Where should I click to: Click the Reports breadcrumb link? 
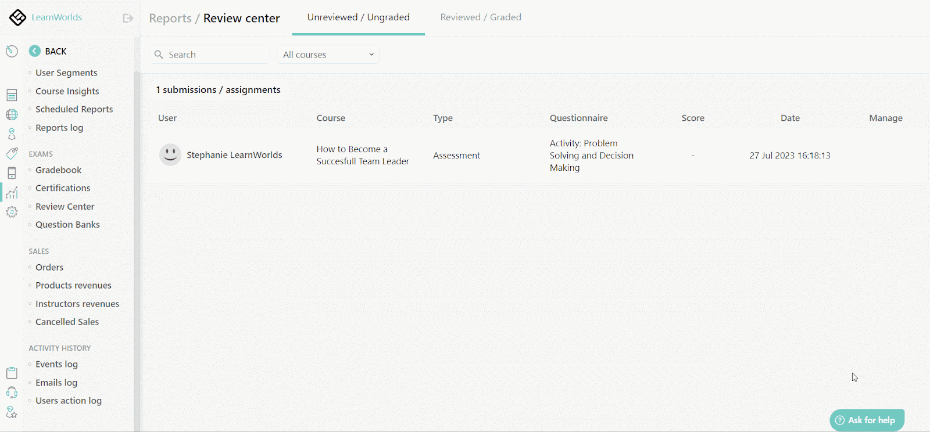(170, 19)
